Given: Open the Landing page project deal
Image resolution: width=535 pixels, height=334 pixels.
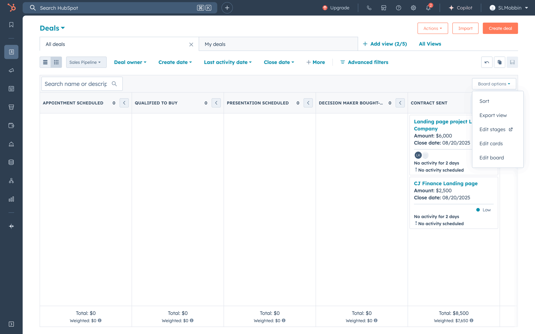Looking at the screenshot, I should point(442,125).
